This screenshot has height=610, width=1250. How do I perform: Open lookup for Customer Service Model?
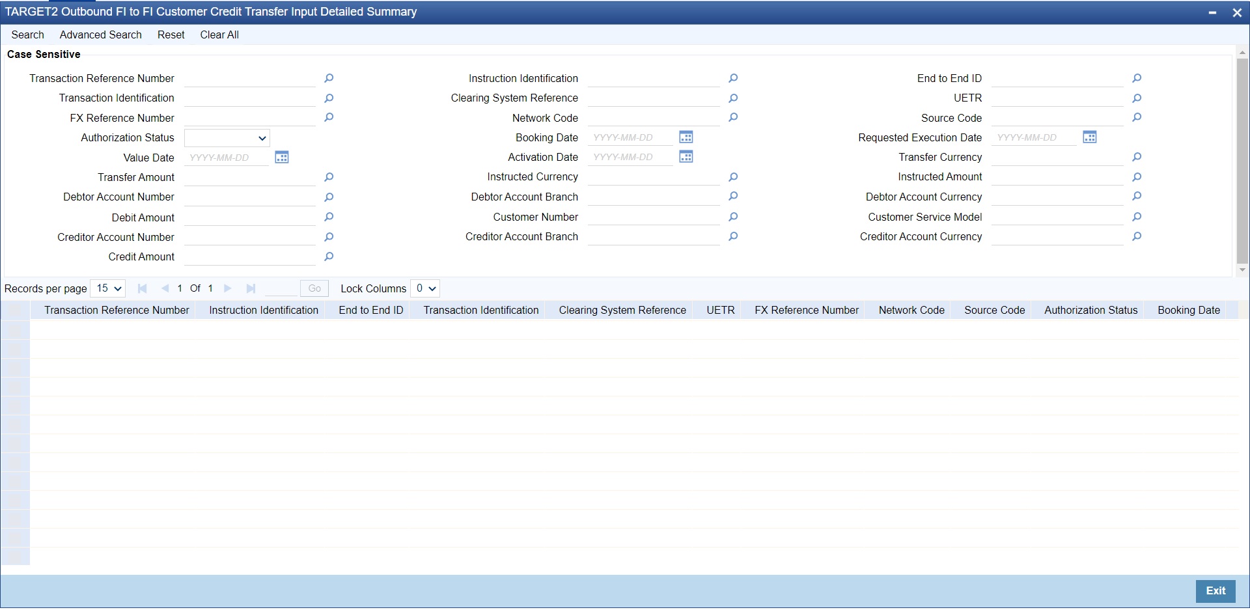[1137, 217]
